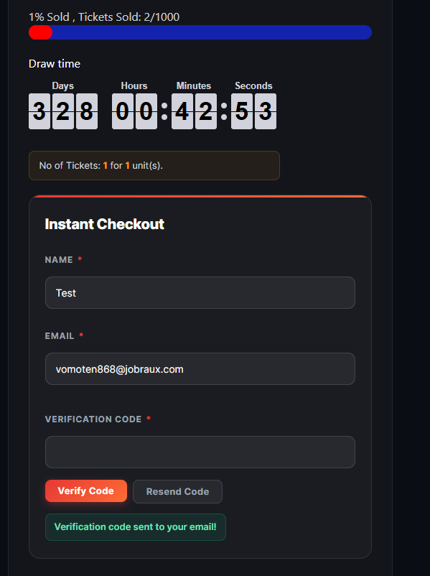Click into the Verification Code field

tap(200, 452)
